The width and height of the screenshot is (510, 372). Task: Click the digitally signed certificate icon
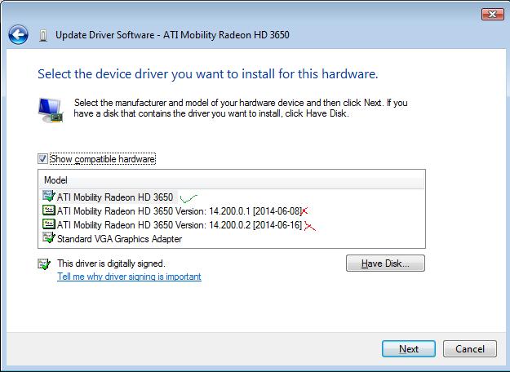[44, 263]
